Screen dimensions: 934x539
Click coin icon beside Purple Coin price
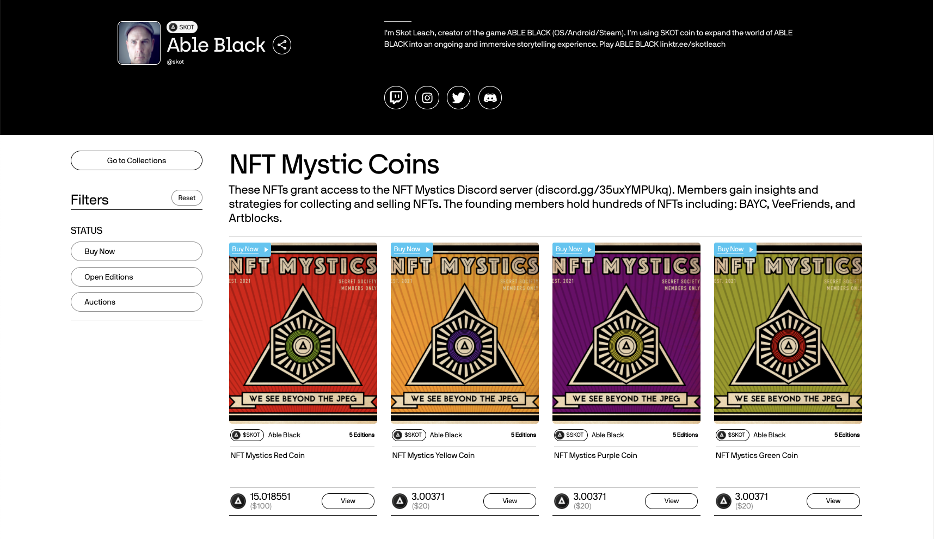coord(562,501)
